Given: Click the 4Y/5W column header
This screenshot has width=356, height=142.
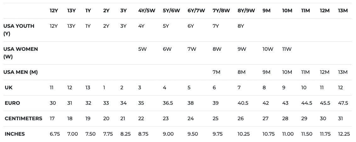Looking at the screenshot, I should (x=146, y=11).
